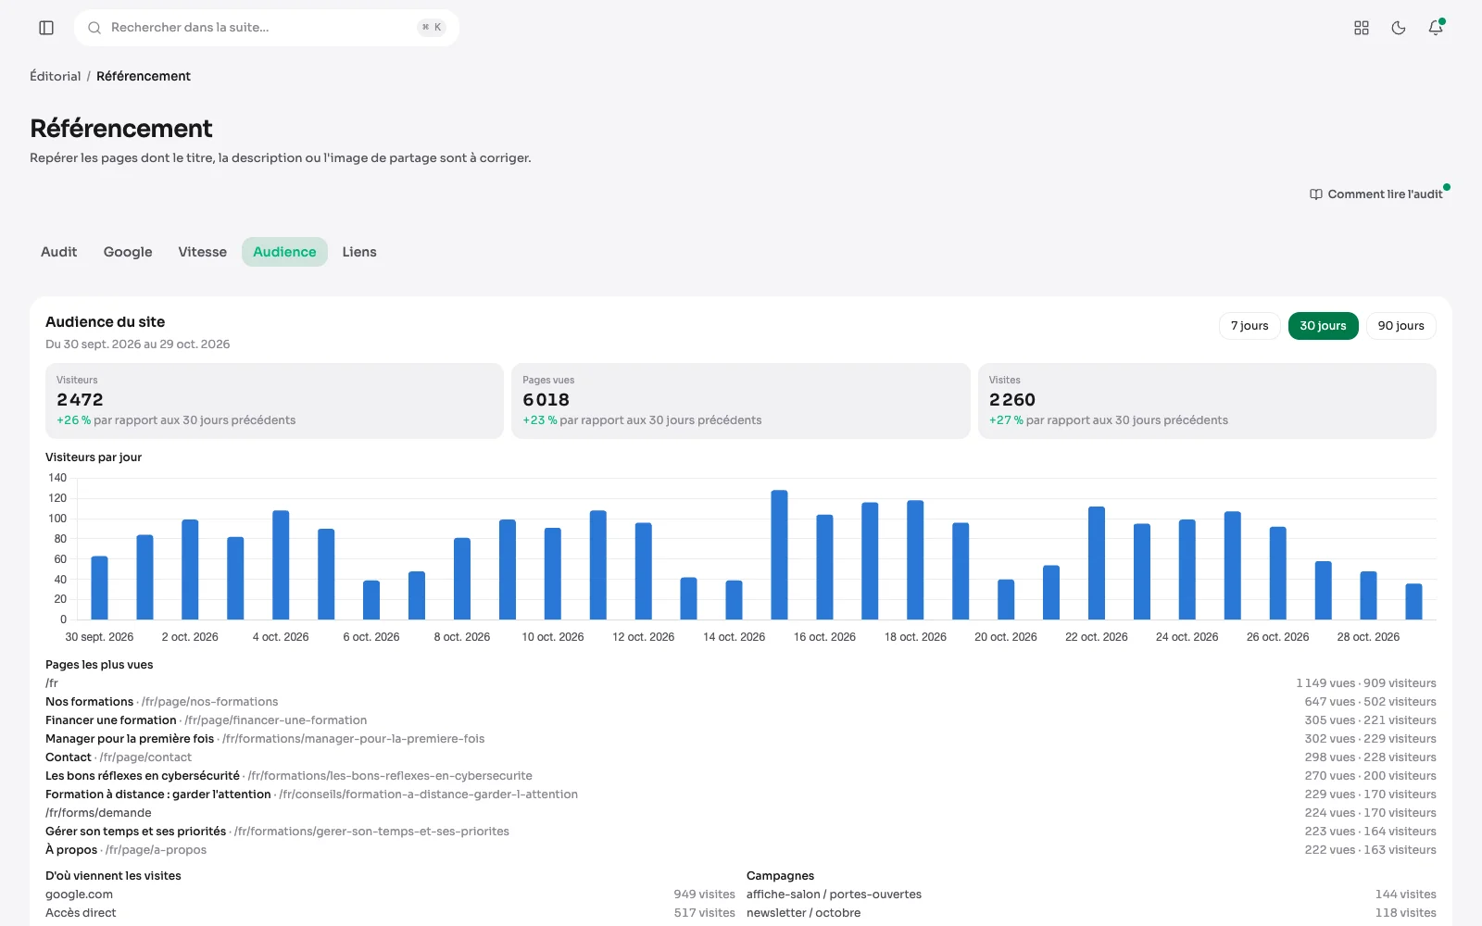The width and height of the screenshot is (1482, 926).
Task: Click the /fr/forms/demande row
Action: click(x=741, y=813)
